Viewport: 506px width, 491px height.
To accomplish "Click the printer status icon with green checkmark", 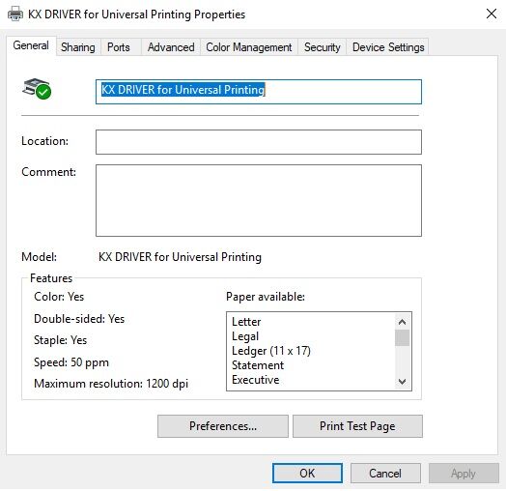I will tap(37, 89).
